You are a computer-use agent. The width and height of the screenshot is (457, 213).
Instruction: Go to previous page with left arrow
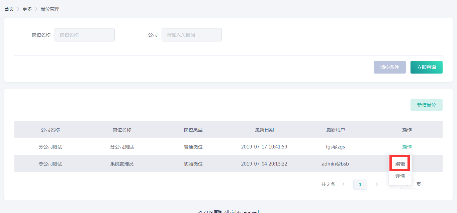(344, 184)
